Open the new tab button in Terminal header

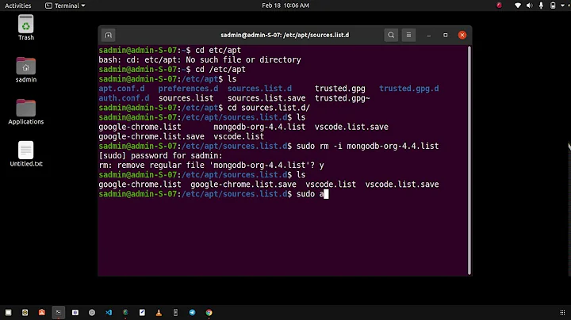click(108, 36)
